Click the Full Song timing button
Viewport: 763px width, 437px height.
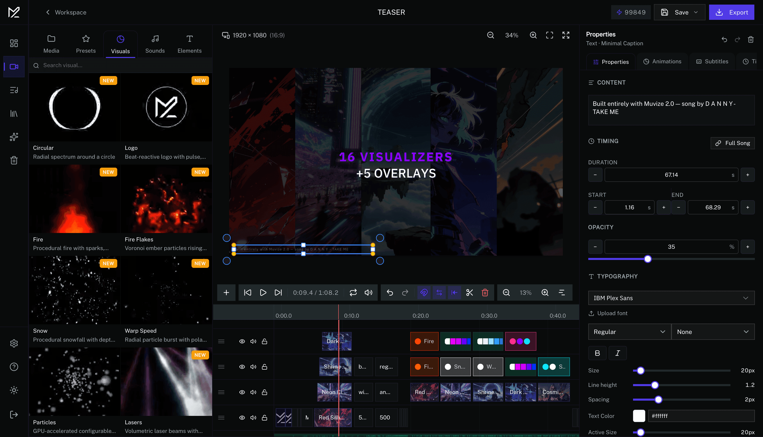tap(732, 143)
